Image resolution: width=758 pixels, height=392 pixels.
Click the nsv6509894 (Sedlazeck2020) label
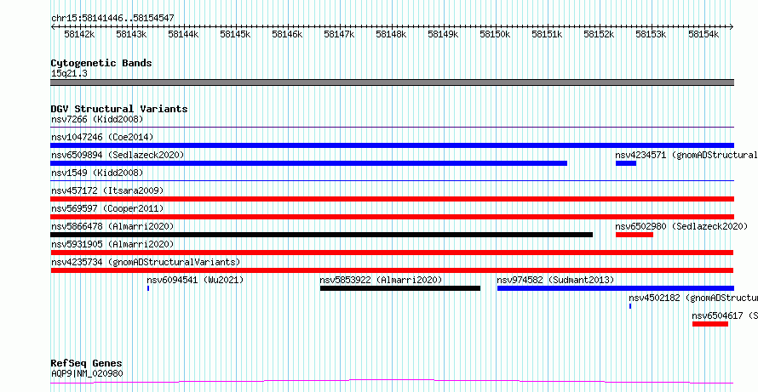(118, 155)
